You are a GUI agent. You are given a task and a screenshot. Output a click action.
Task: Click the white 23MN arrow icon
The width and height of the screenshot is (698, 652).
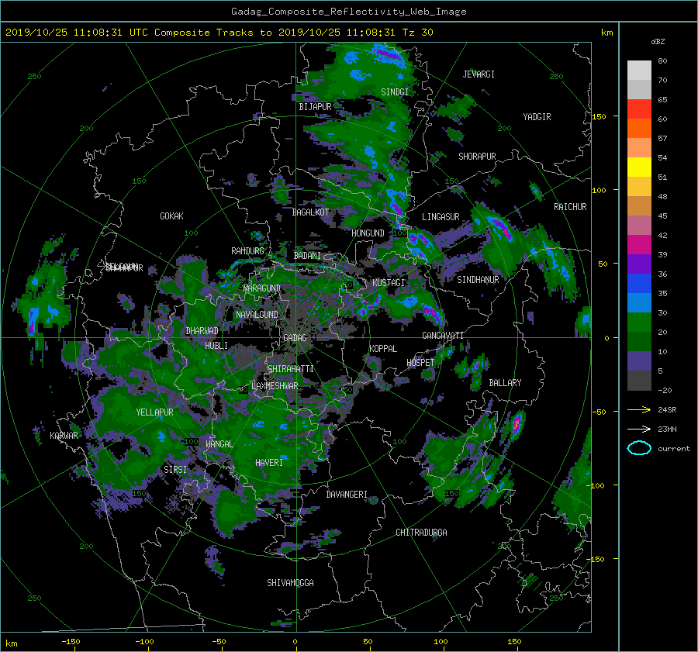[x=639, y=429]
